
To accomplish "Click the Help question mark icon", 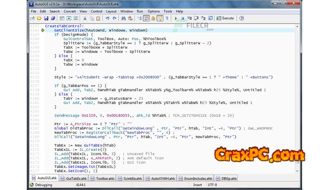I will click(242, 18).
